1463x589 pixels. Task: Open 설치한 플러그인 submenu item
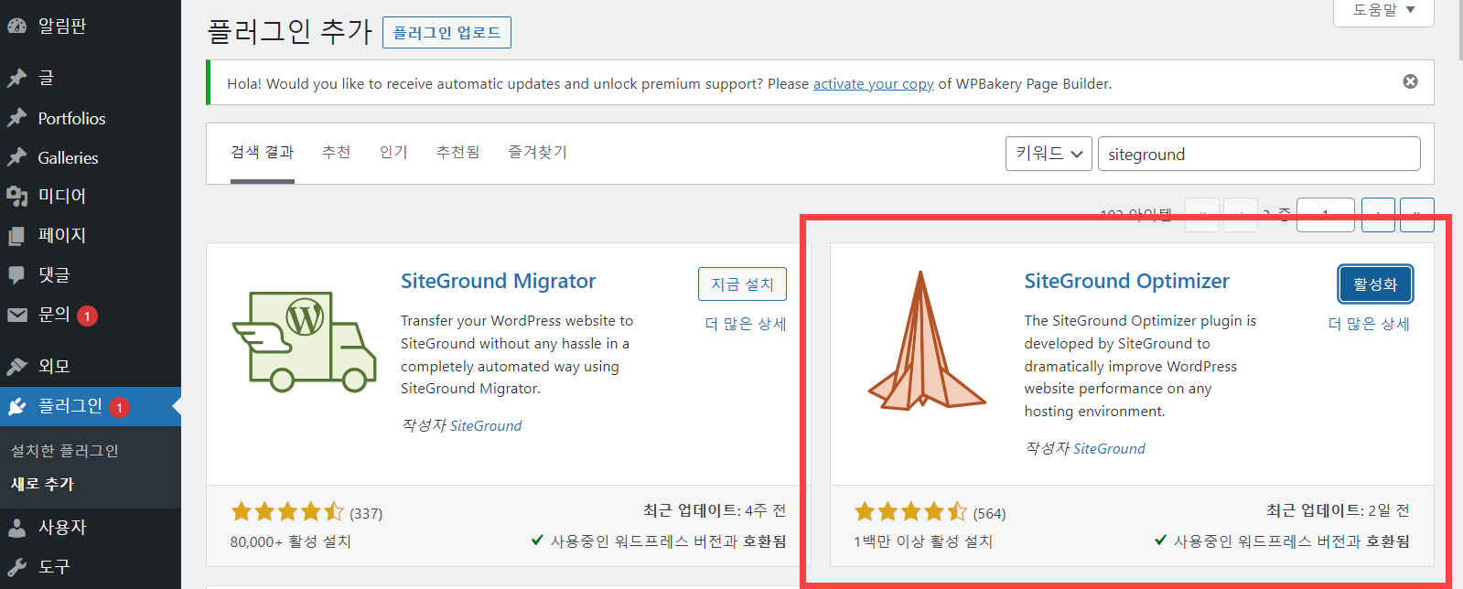pyautogui.click(x=64, y=450)
